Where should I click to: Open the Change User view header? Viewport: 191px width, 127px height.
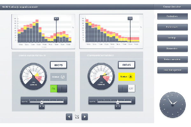(172, 7)
